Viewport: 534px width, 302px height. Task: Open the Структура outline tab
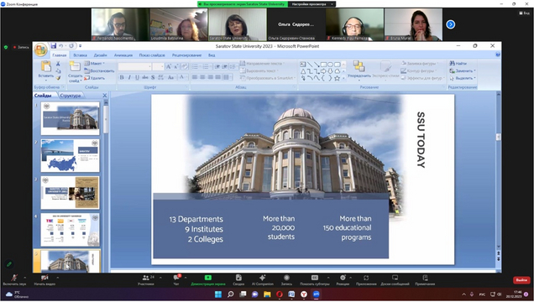pyautogui.click(x=71, y=96)
